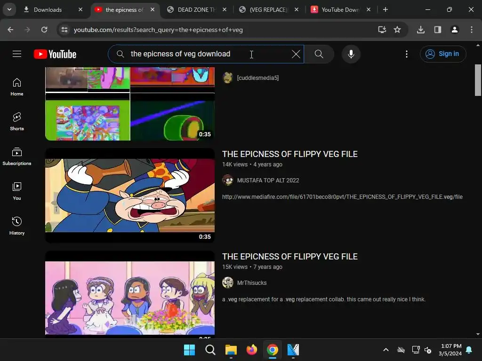Open History in sidebar
Viewport: 482px width, 361px height.
tap(17, 226)
